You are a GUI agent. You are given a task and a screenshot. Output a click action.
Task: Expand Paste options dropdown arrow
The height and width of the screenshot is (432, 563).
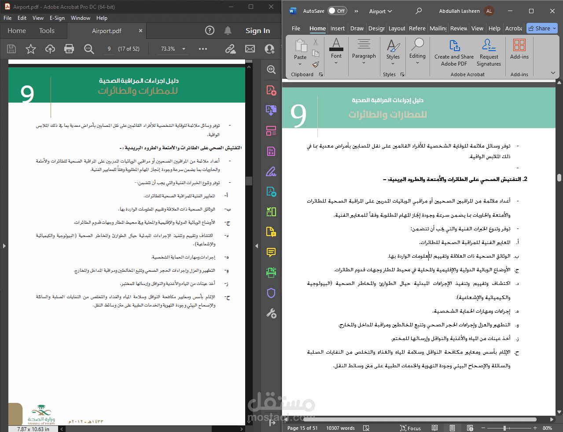300,64
